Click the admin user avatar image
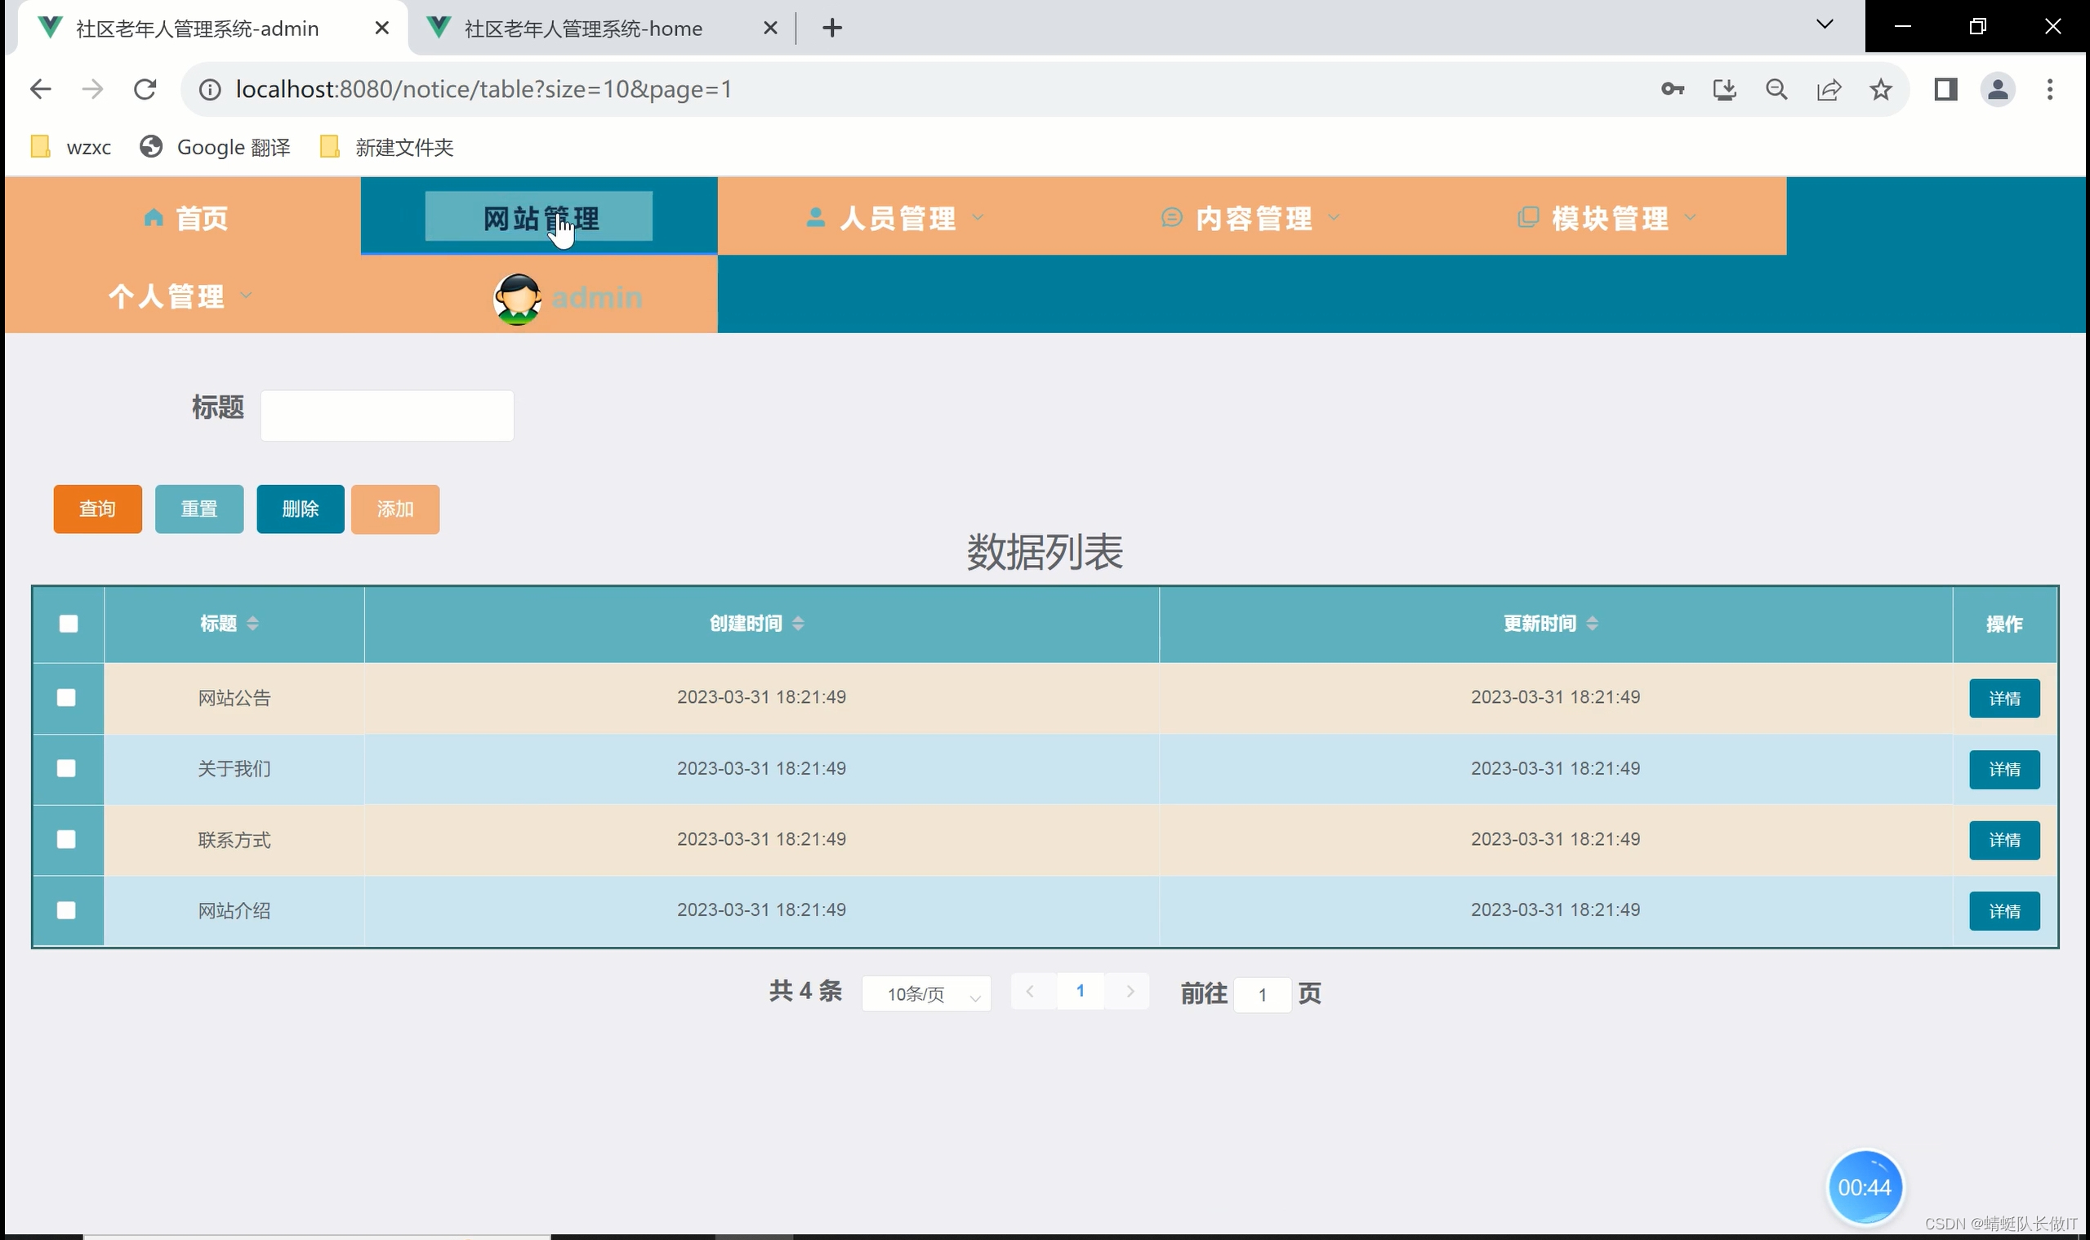2090x1240 pixels. (x=517, y=297)
